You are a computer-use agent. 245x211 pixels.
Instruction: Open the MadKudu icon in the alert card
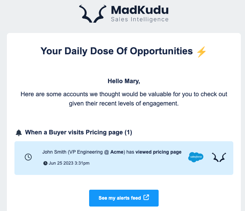point(219,157)
